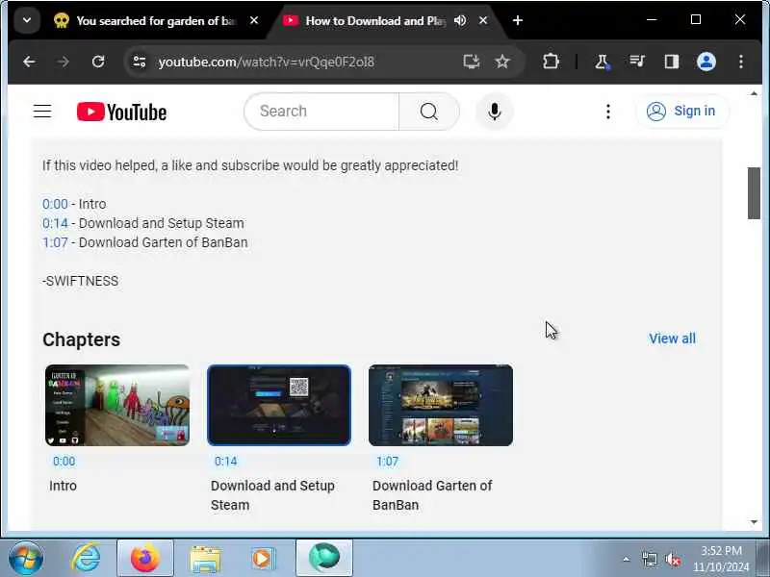
Task: Click the scrollbar down arrow
Action: [x=754, y=522]
